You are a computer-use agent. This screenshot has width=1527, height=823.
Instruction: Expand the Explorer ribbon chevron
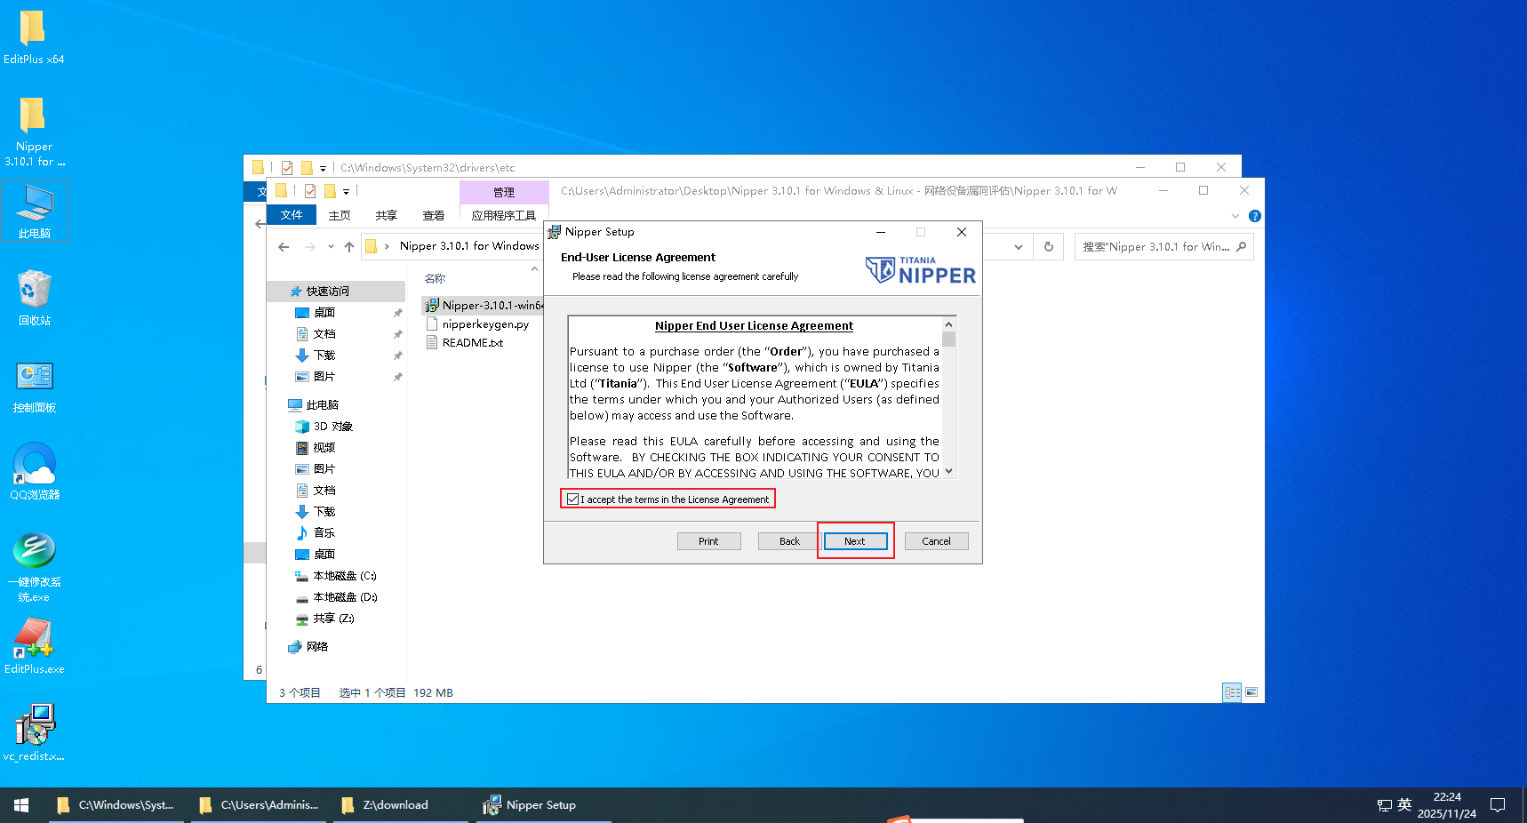[x=1235, y=216]
